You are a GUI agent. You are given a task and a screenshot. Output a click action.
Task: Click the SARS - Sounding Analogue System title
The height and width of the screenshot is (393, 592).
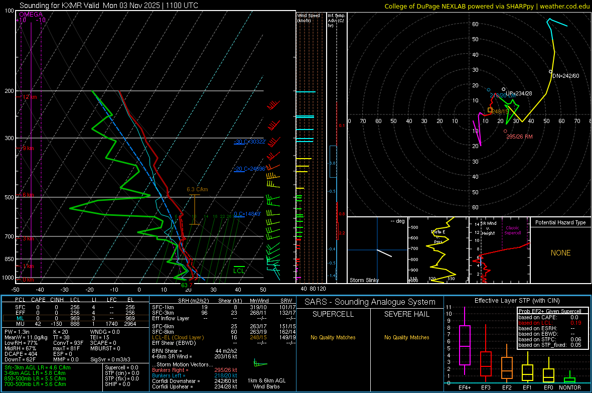(x=370, y=302)
